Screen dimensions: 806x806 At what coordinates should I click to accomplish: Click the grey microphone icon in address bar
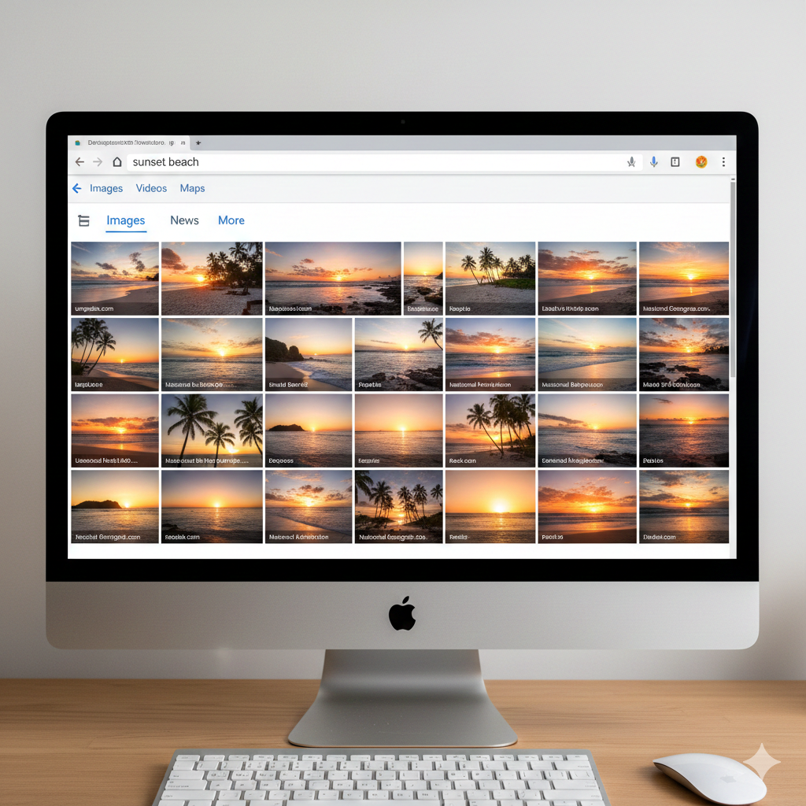631,162
